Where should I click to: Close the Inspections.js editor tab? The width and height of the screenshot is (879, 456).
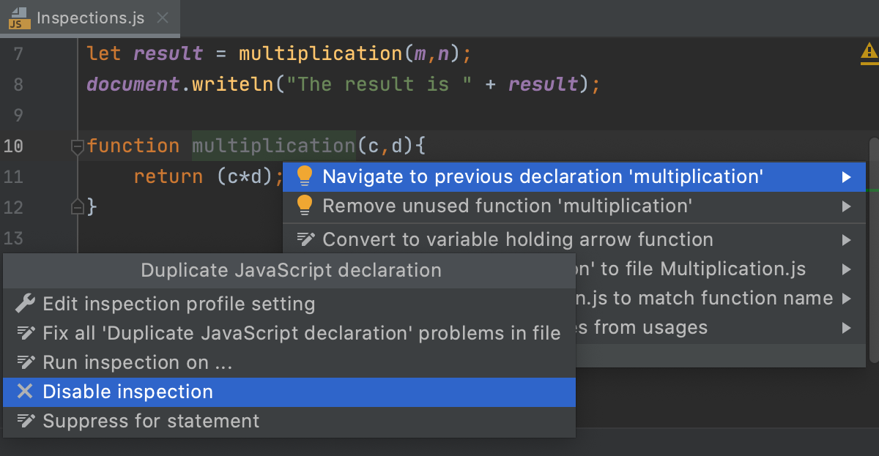pyautogui.click(x=162, y=18)
